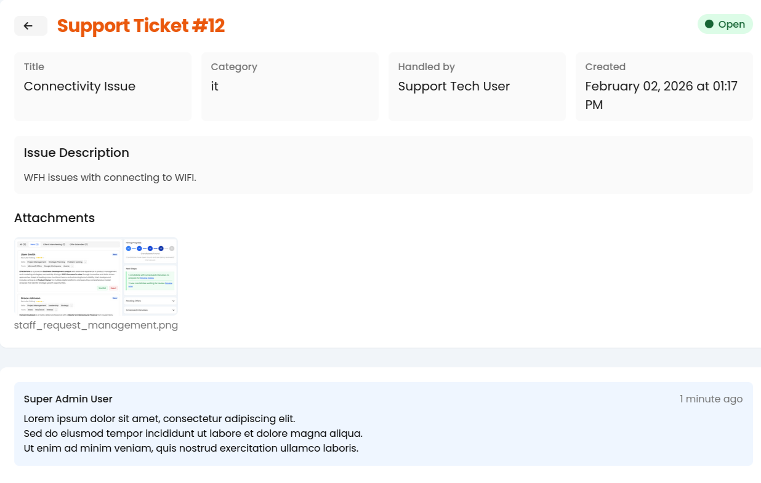Click the Title field label

[34, 67]
